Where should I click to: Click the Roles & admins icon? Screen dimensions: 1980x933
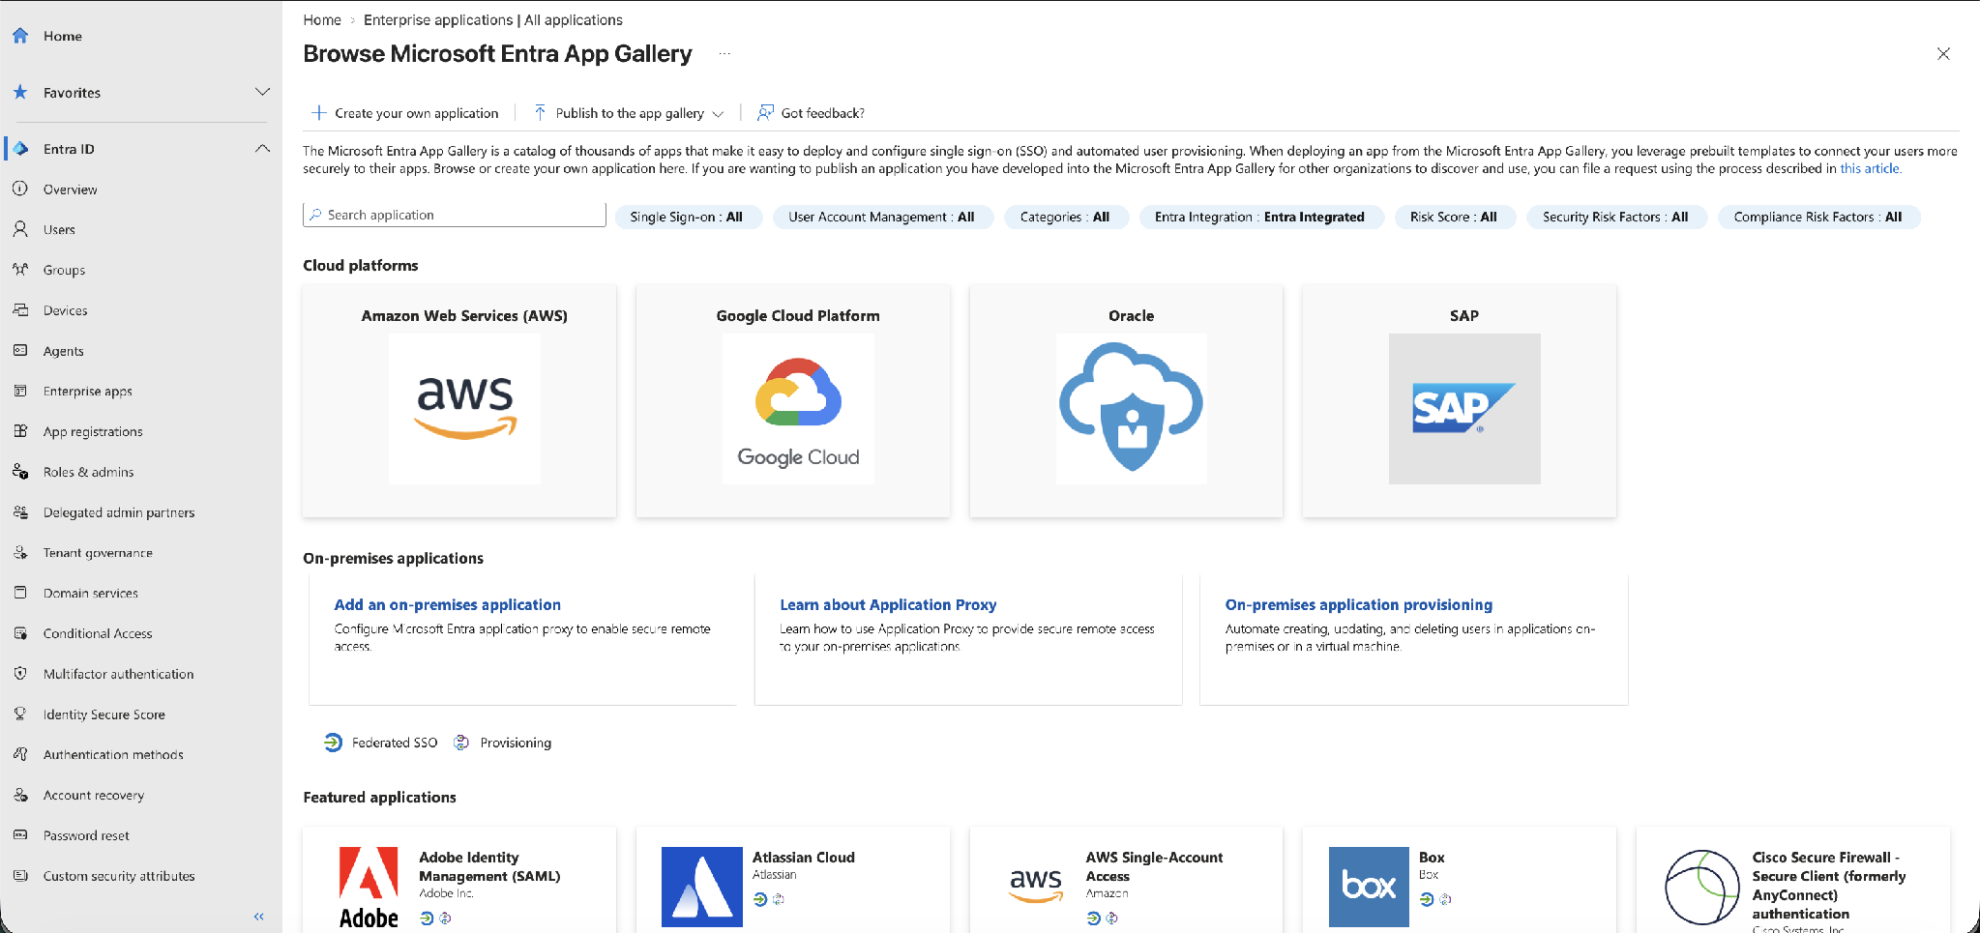(x=20, y=472)
